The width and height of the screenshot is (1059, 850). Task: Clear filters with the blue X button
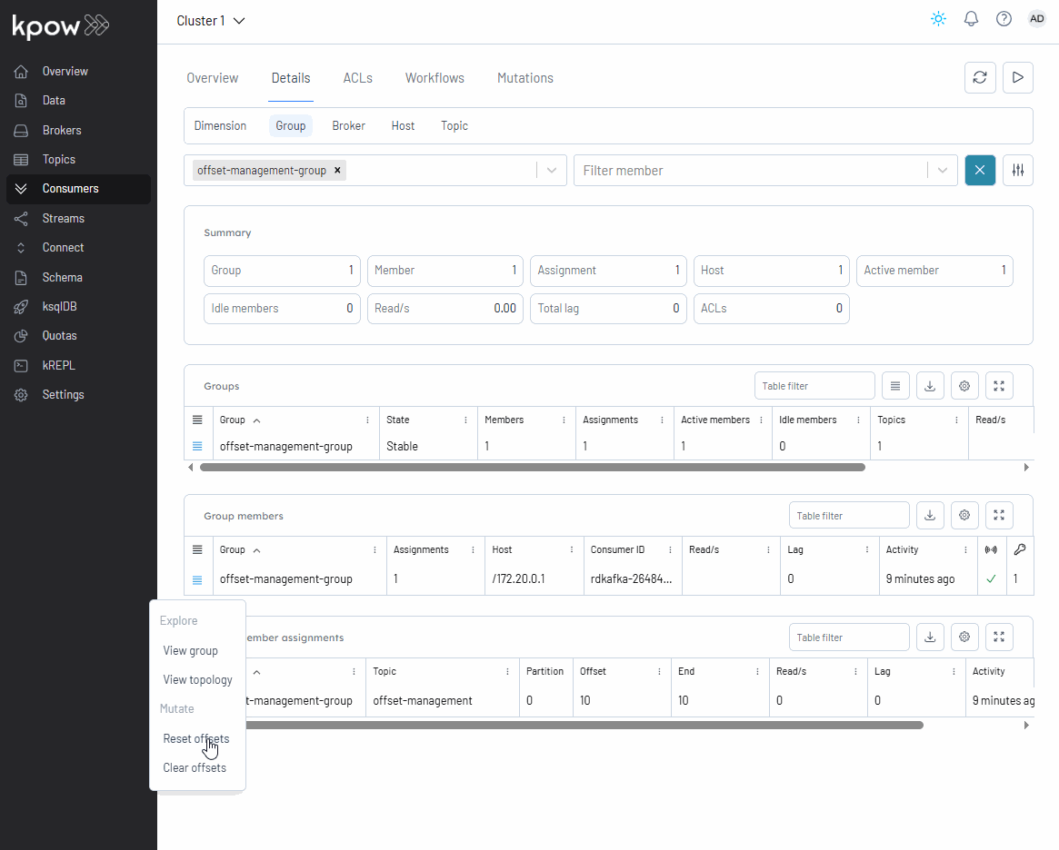[980, 171]
